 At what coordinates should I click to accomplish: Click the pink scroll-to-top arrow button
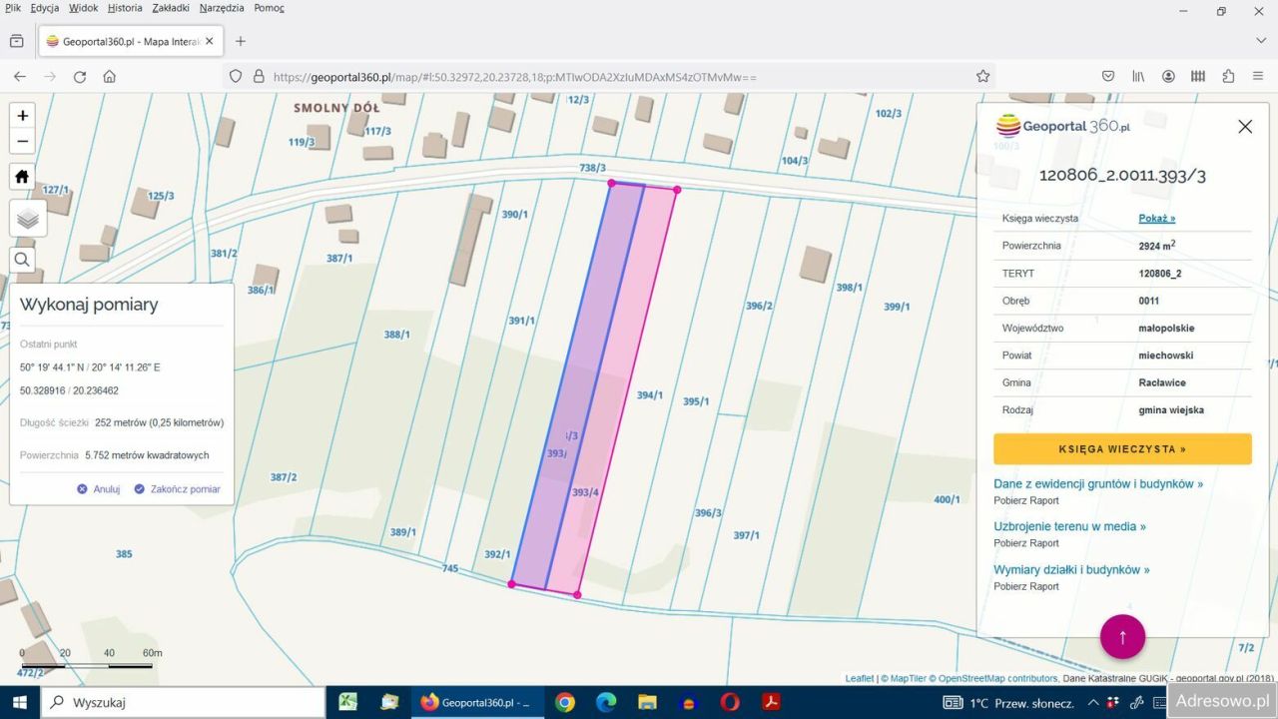click(1122, 636)
